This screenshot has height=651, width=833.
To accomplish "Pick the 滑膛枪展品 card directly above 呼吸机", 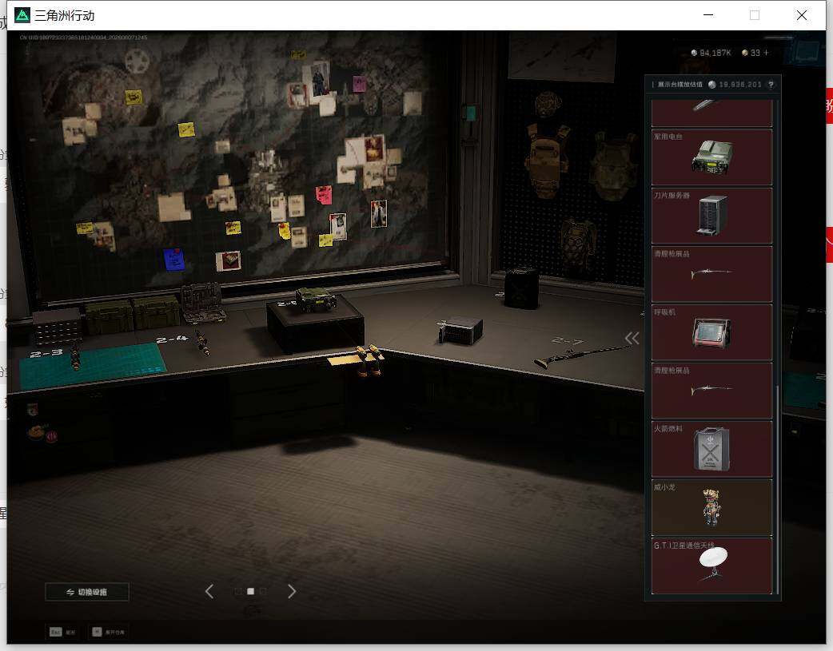I will point(711,273).
